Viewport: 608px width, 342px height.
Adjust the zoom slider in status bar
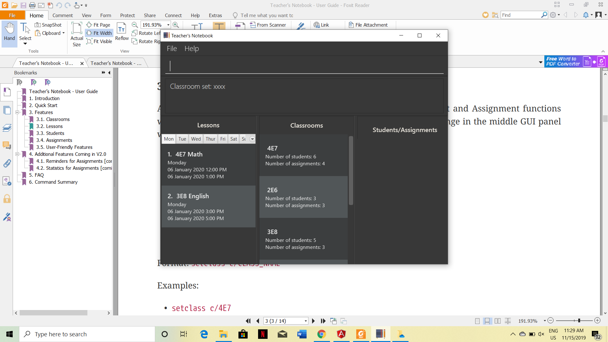coord(579,321)
